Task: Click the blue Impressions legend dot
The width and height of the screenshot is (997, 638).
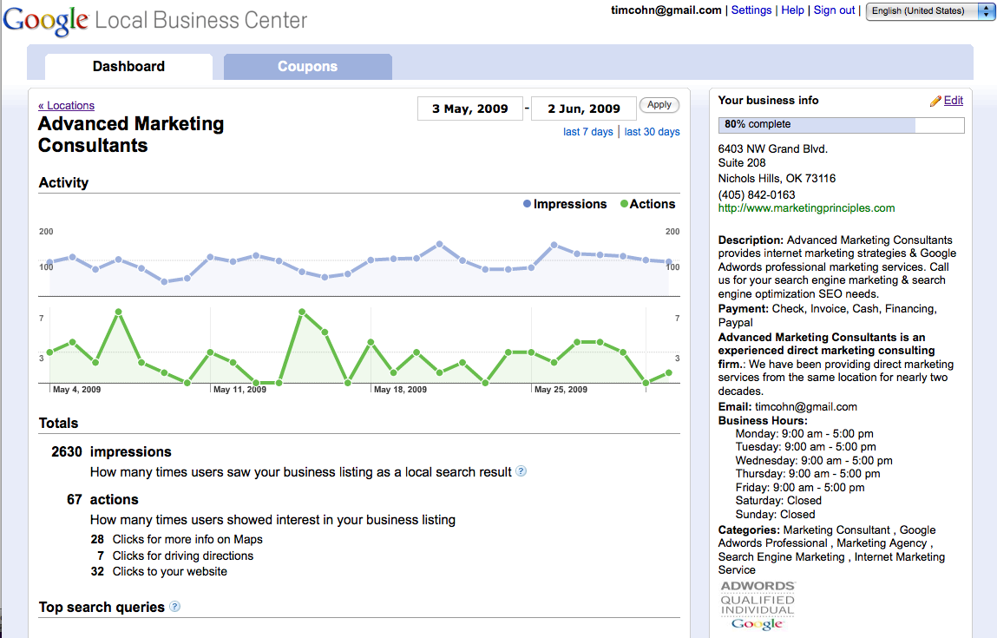Action: tap(527, 204)
